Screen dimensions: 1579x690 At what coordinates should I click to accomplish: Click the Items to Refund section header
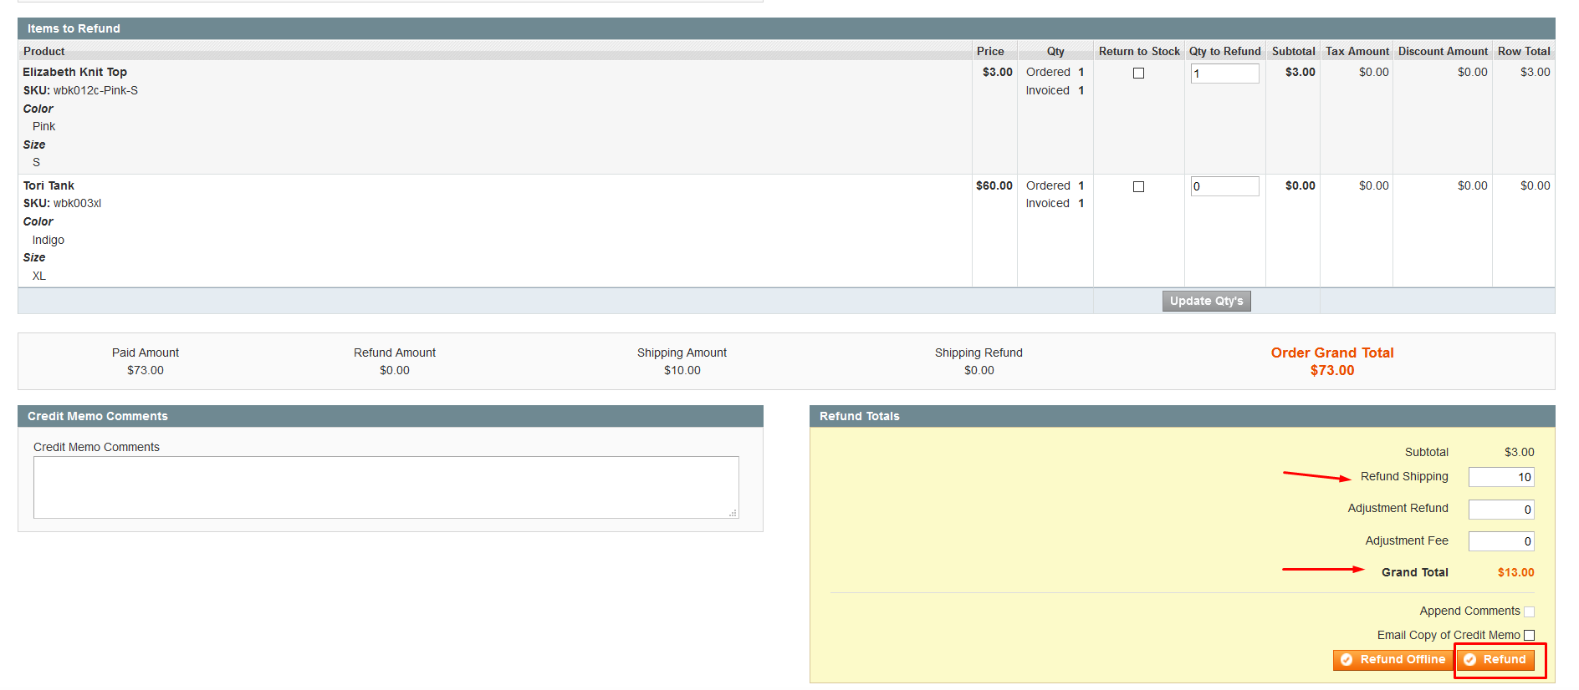click(74, 28)
